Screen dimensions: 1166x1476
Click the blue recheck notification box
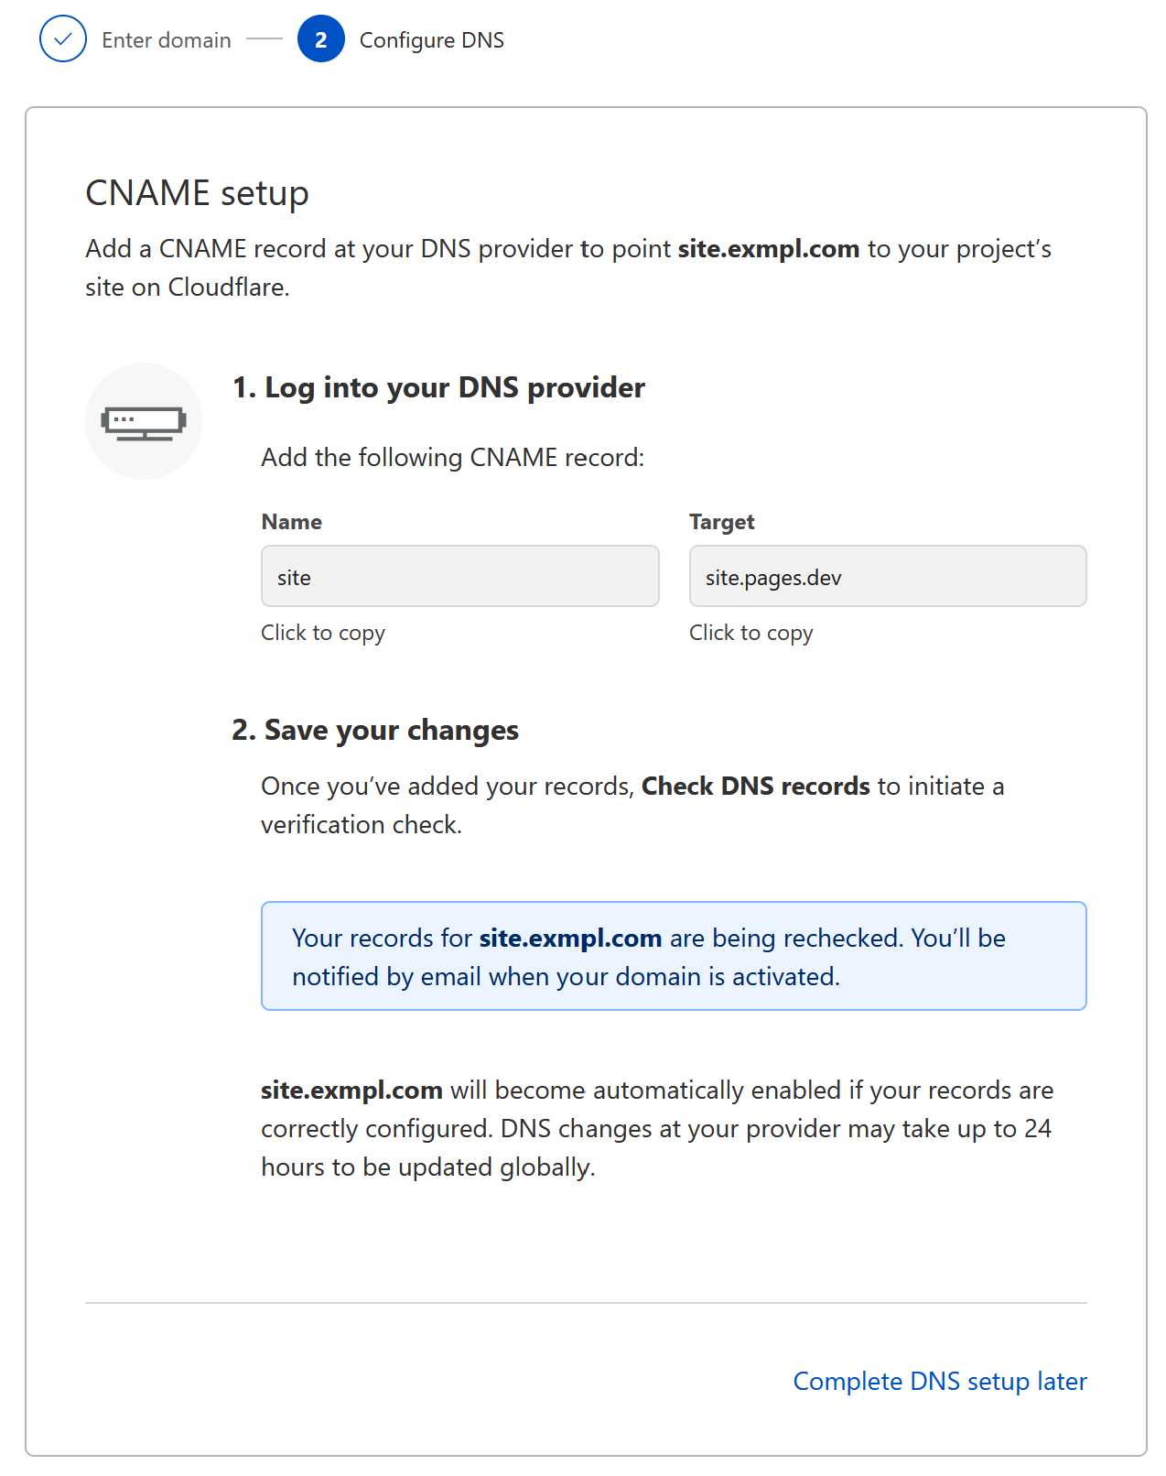click(675, 955)
